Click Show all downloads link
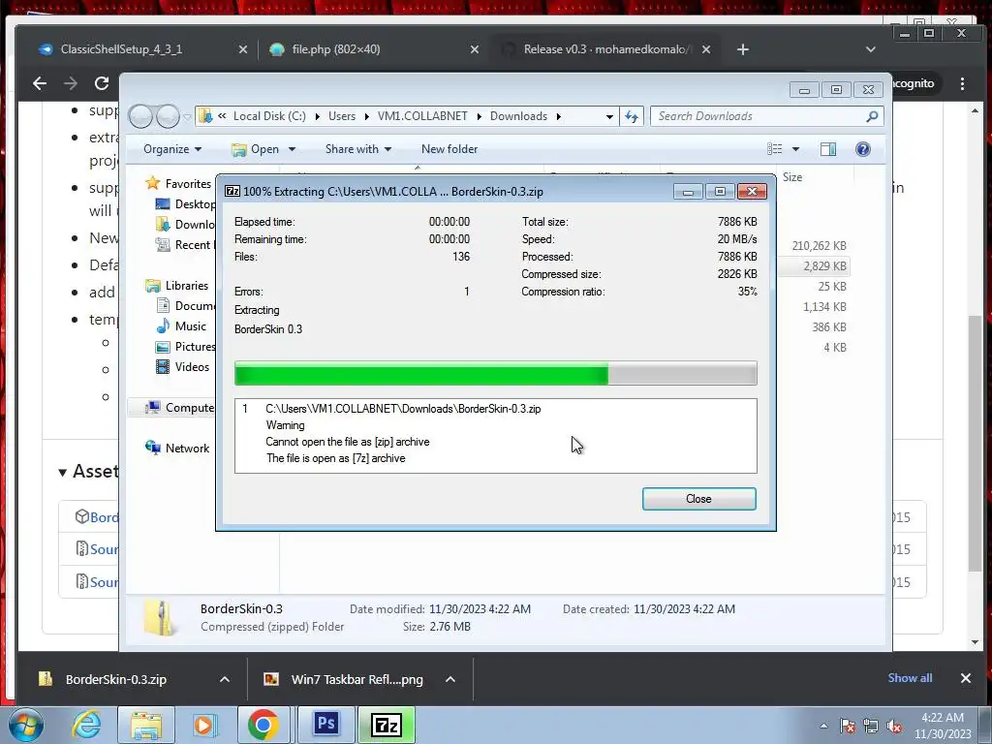The width and height of the screenshot is (992, 744). pos(910,677)
